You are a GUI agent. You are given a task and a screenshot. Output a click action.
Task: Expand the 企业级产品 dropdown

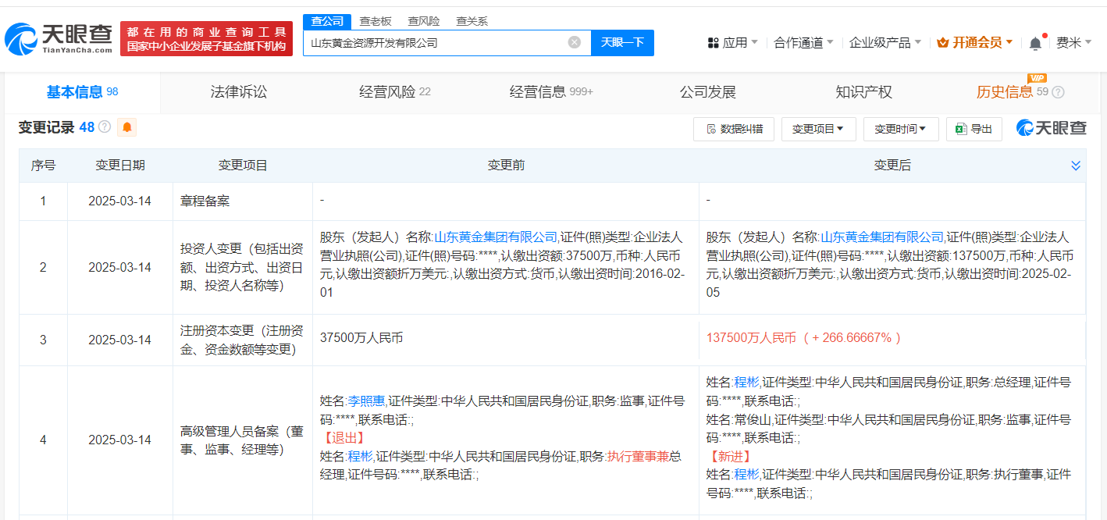point(885,43)
